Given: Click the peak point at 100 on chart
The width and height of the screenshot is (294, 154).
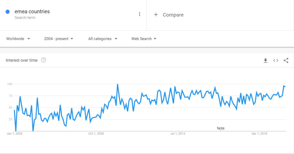Looking at the screenshot, I should point(117,84).
